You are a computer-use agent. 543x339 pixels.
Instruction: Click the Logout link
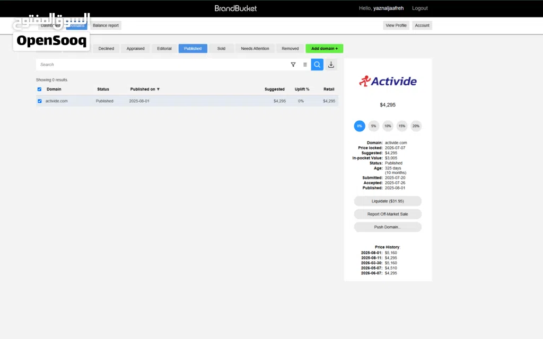420,8
